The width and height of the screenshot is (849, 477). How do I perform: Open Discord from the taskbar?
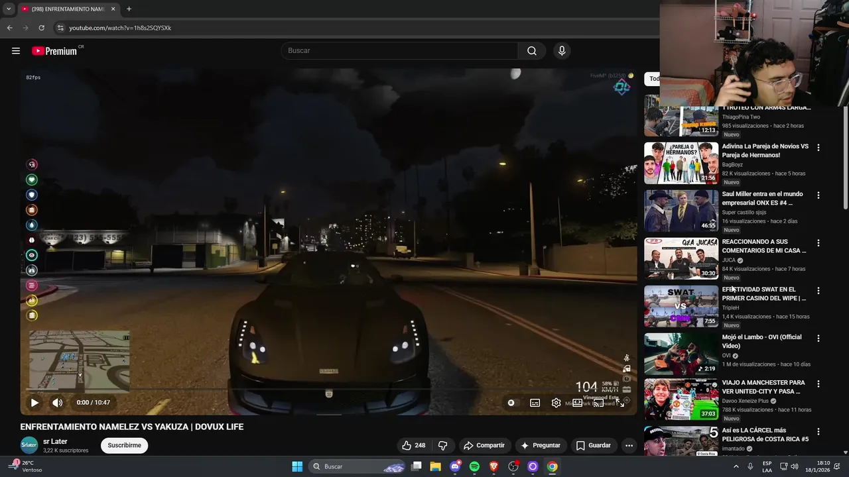point(455,466)
